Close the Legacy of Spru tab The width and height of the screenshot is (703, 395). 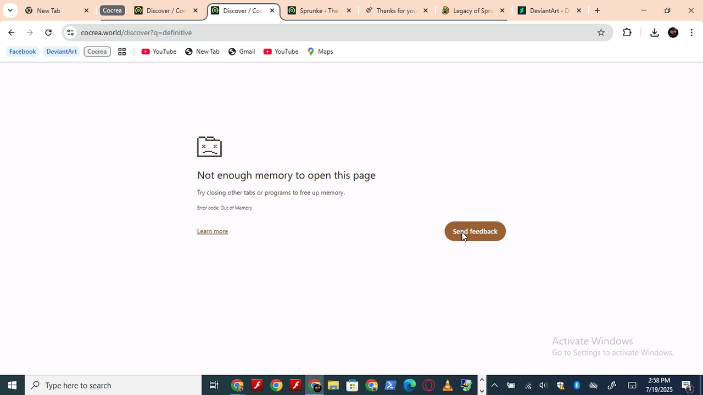tap(502, 10)
